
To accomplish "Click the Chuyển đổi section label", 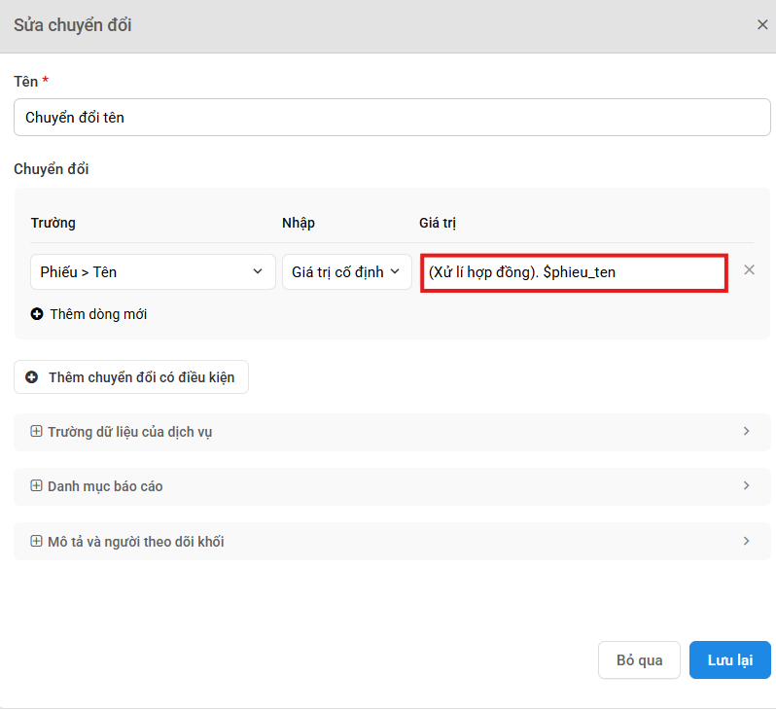I will pyautogui.click(x=51, y=169).
